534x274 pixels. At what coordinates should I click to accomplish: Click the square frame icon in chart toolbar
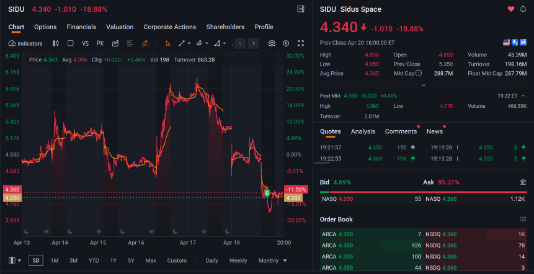[x=71, y=43]
